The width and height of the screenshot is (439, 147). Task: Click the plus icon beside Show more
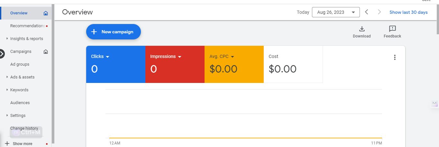[x=7, y=143]
